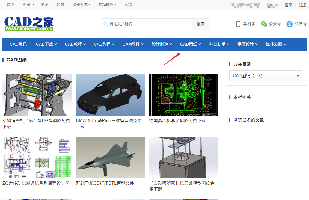Open the CAD资讯 navigation item
The width and height of the screenshot is (309, 200).
(18, 44)
